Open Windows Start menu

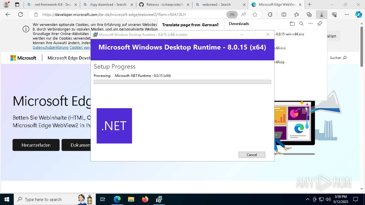pos(7,199)
